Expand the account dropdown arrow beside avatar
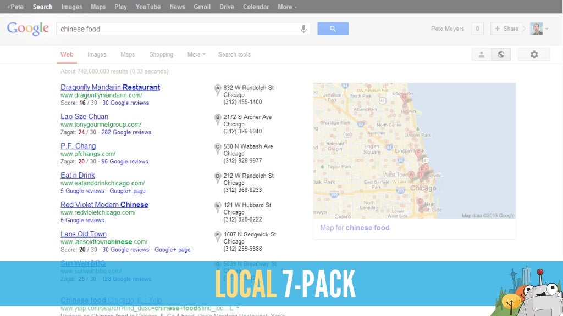The width and height of the screenshot is (563, 316). (547, 29)
